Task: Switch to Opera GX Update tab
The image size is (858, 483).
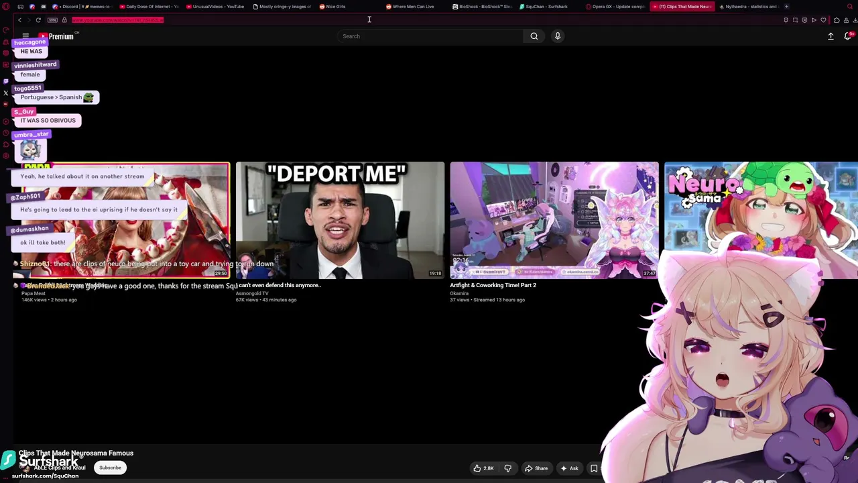Action: click(x=616, y=7)
